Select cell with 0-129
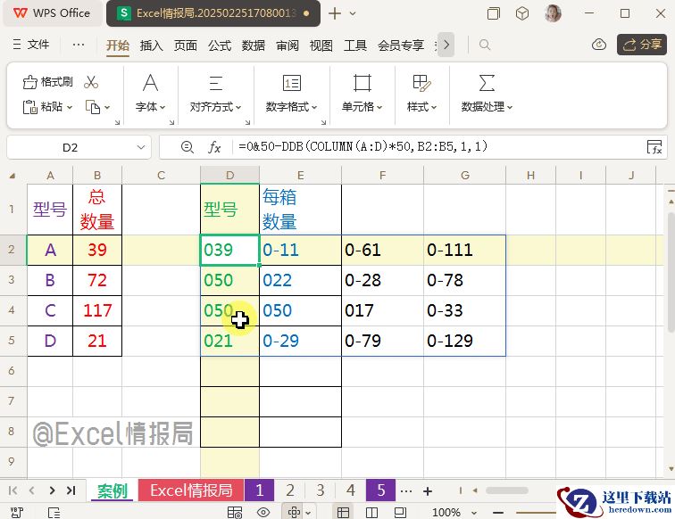 tap(464, 341)
